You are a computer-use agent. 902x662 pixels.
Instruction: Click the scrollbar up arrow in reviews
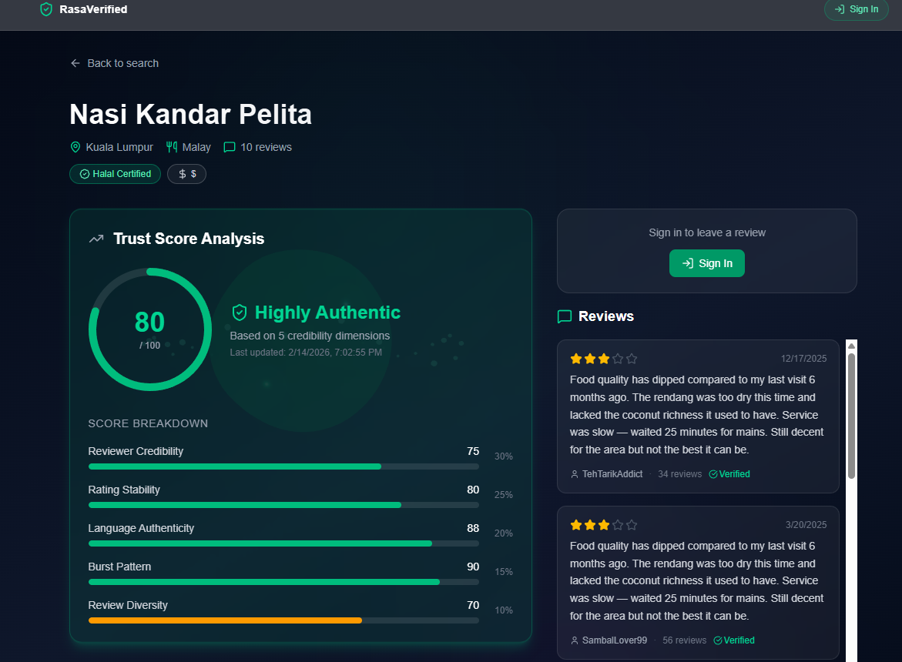click(851, 346)
